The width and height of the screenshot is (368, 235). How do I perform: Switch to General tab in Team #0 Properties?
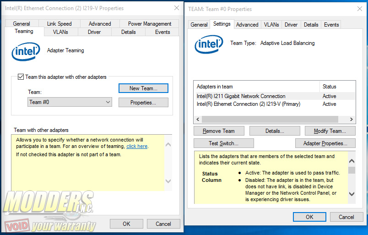[199, 25]
